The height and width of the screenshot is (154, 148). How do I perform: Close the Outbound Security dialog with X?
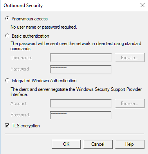[x=143, y=5]
